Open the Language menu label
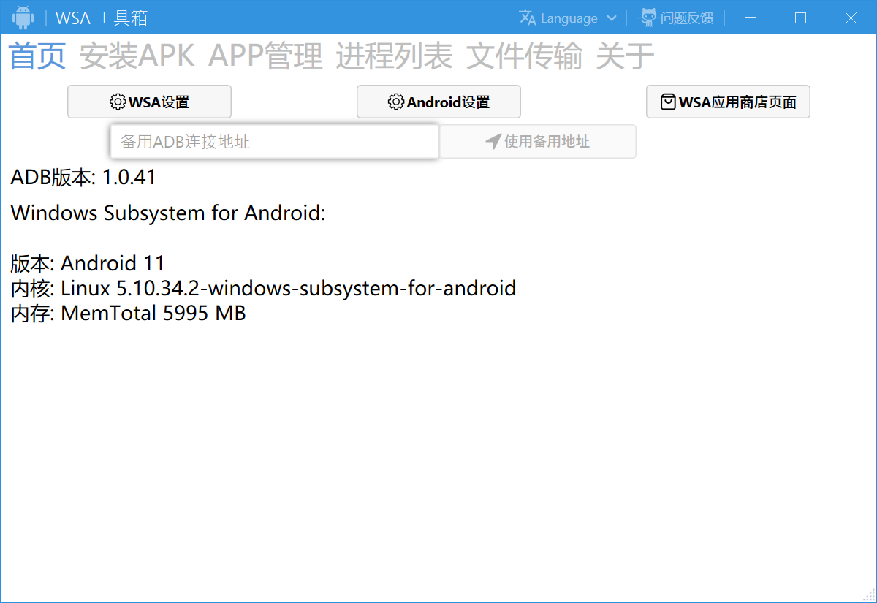Screen dimensions: 877x603 click(569, 18)
